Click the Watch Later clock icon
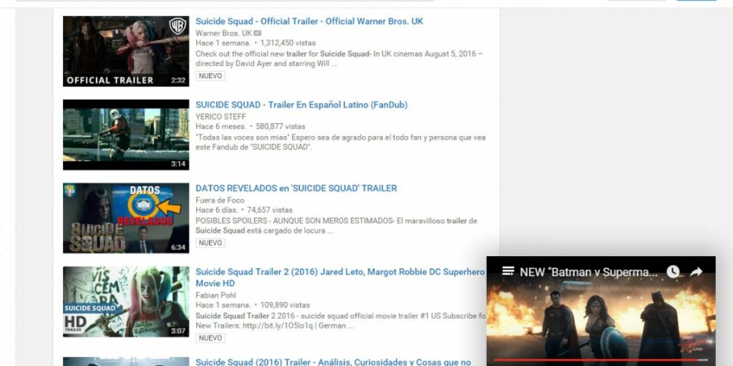The image size is (733, 366). coord(673,272)
